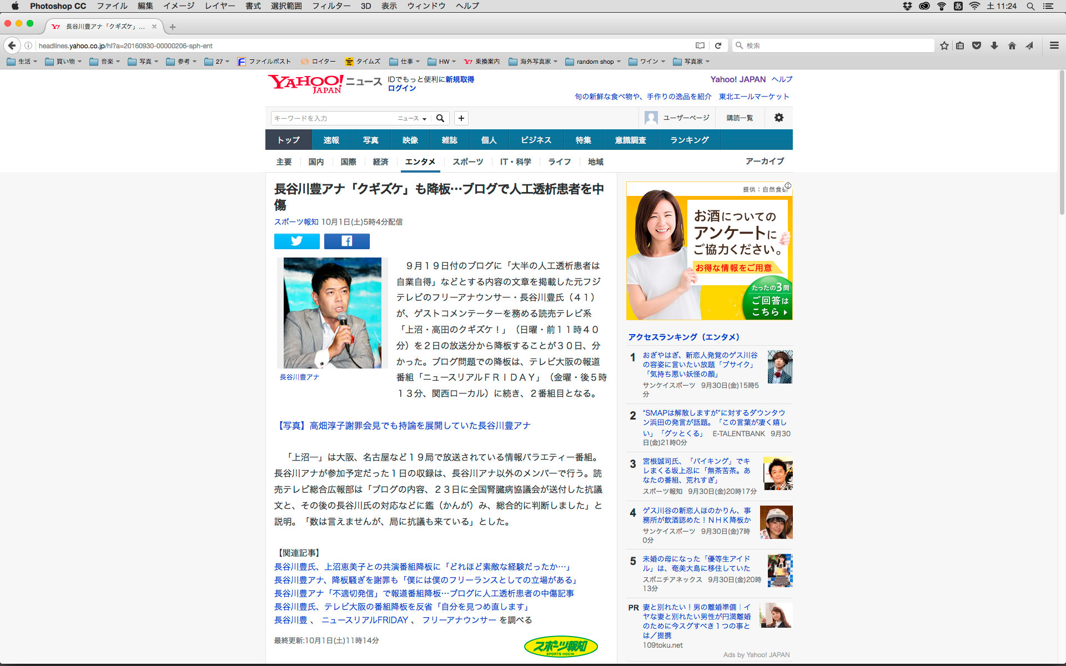Reload the page with refresh icon

718,46
